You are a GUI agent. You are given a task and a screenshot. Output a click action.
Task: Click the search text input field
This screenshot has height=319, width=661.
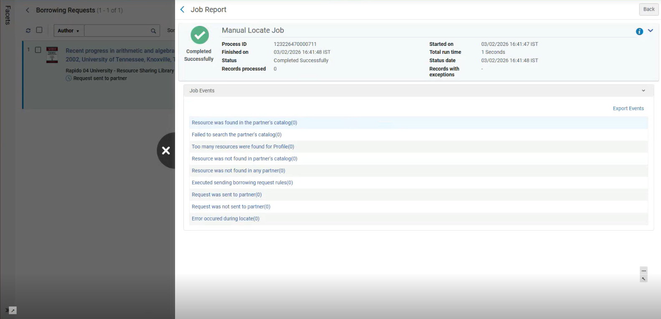(x=117, y=31)
